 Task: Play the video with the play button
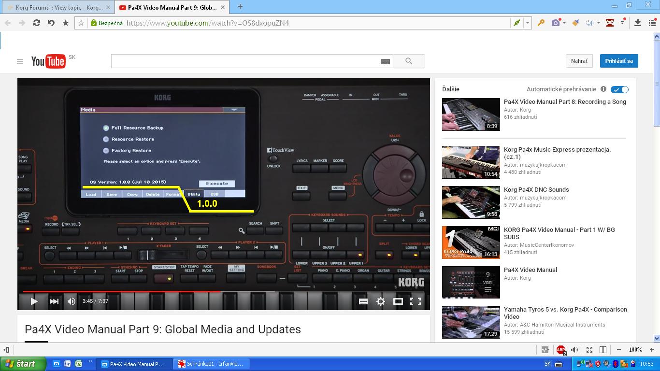tap(34, 301)
